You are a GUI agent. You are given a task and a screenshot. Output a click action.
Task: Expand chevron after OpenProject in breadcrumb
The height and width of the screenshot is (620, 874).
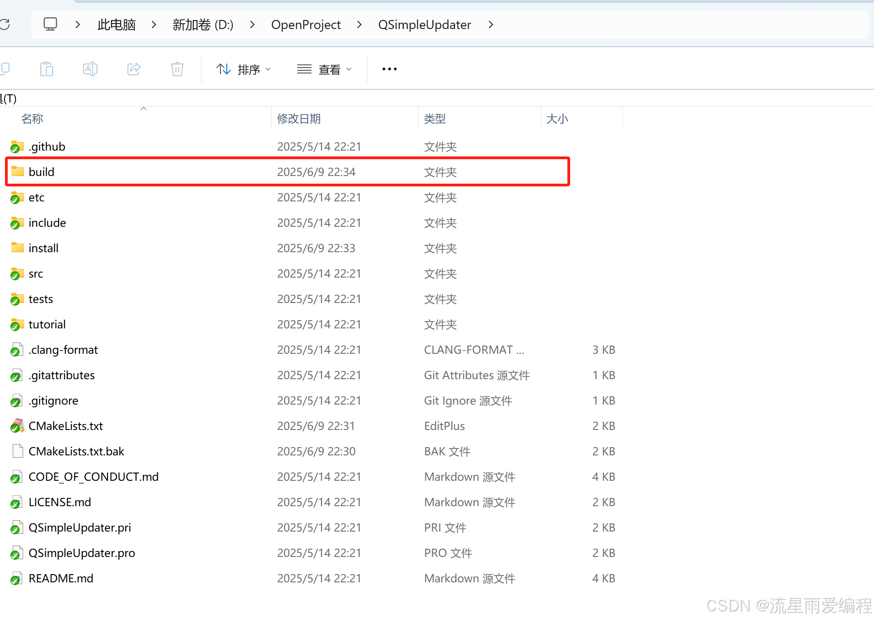pos(359,24)
